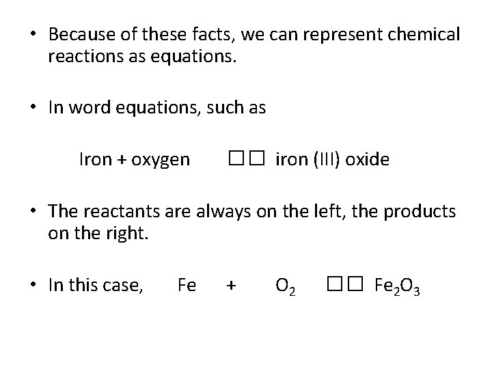Select the line 'In word equations, such as'
Screen dimensions: 492x369
pyautogui.click(x=157, y=109)
